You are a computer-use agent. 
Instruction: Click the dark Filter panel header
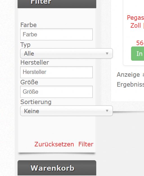point(57,3)
